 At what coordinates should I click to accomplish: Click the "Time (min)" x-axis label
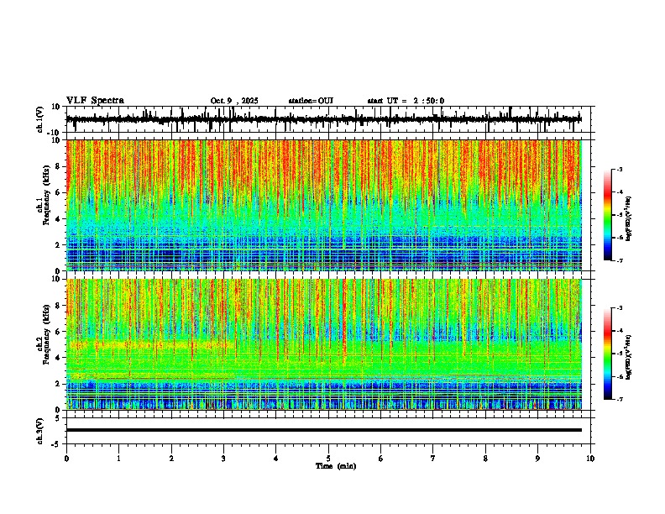pyautogui.click(x=336, y=466)
